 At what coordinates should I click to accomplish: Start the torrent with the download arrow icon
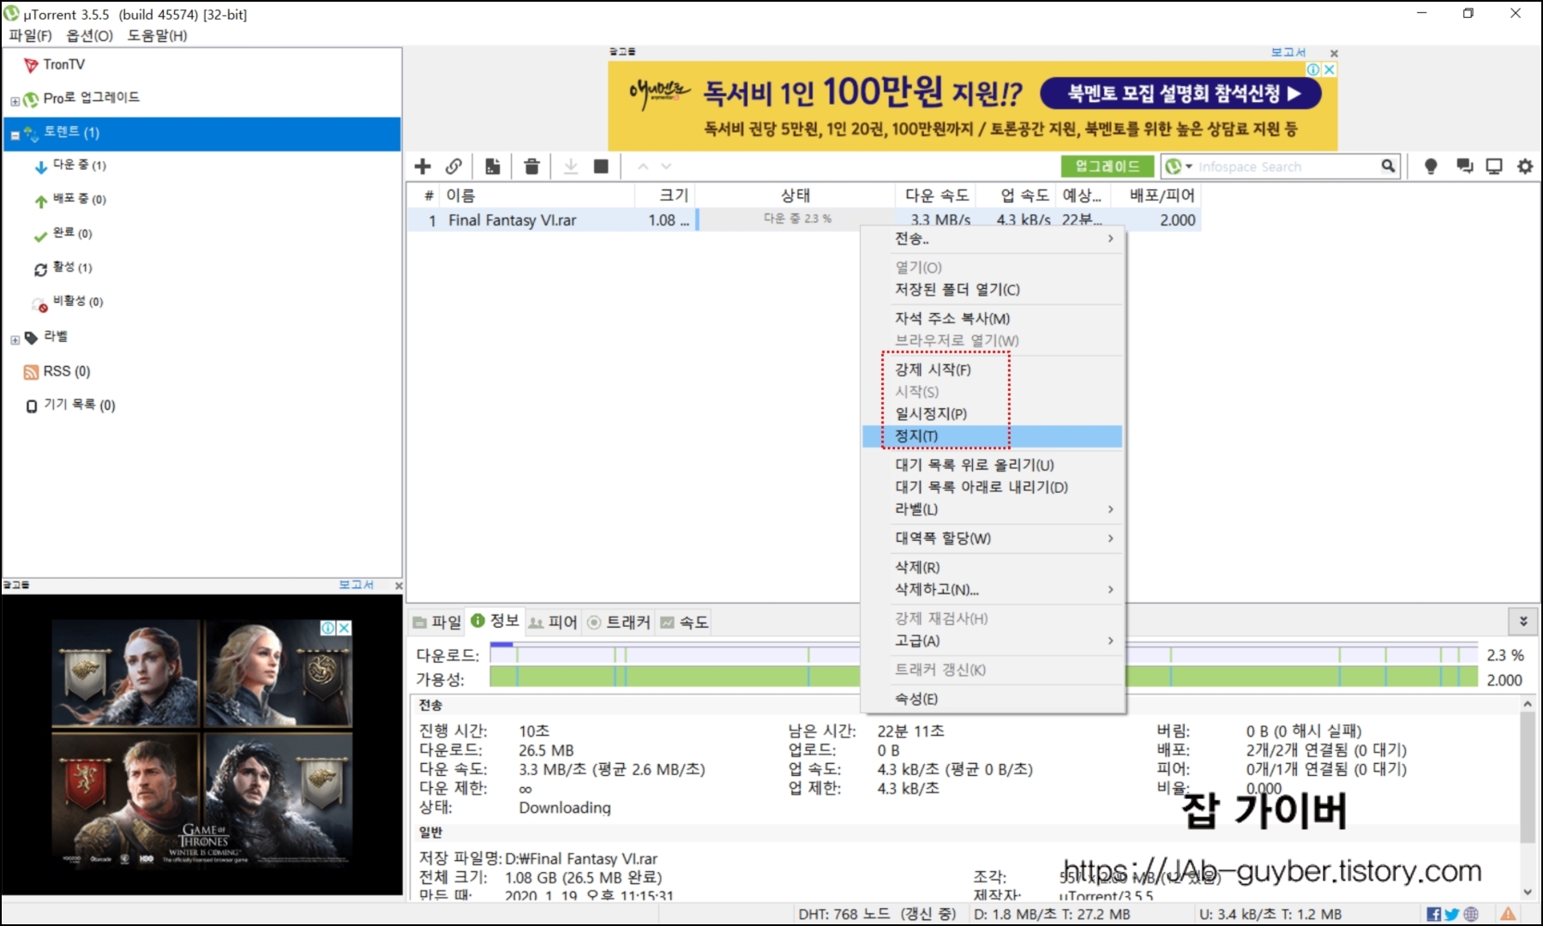(x=570, y=166)
